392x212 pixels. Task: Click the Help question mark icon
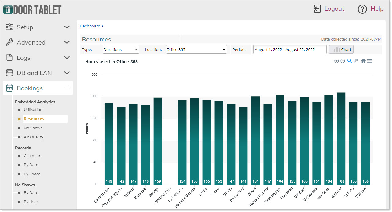coord(362,9)
